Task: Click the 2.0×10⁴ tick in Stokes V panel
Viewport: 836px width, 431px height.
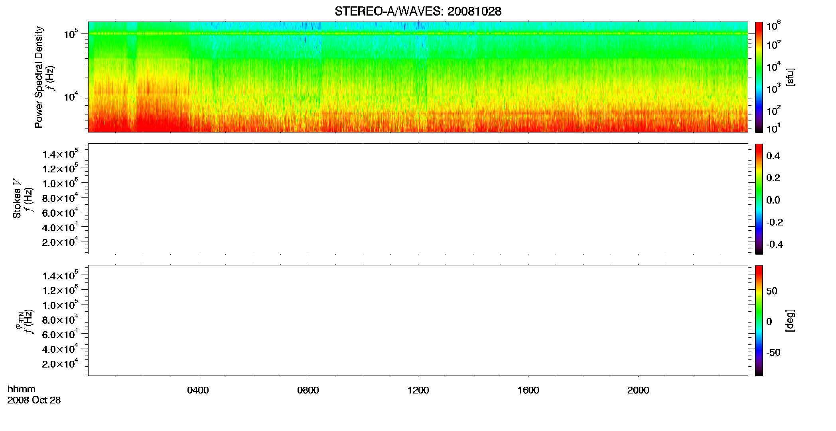Action: click(x=60, y=241)
